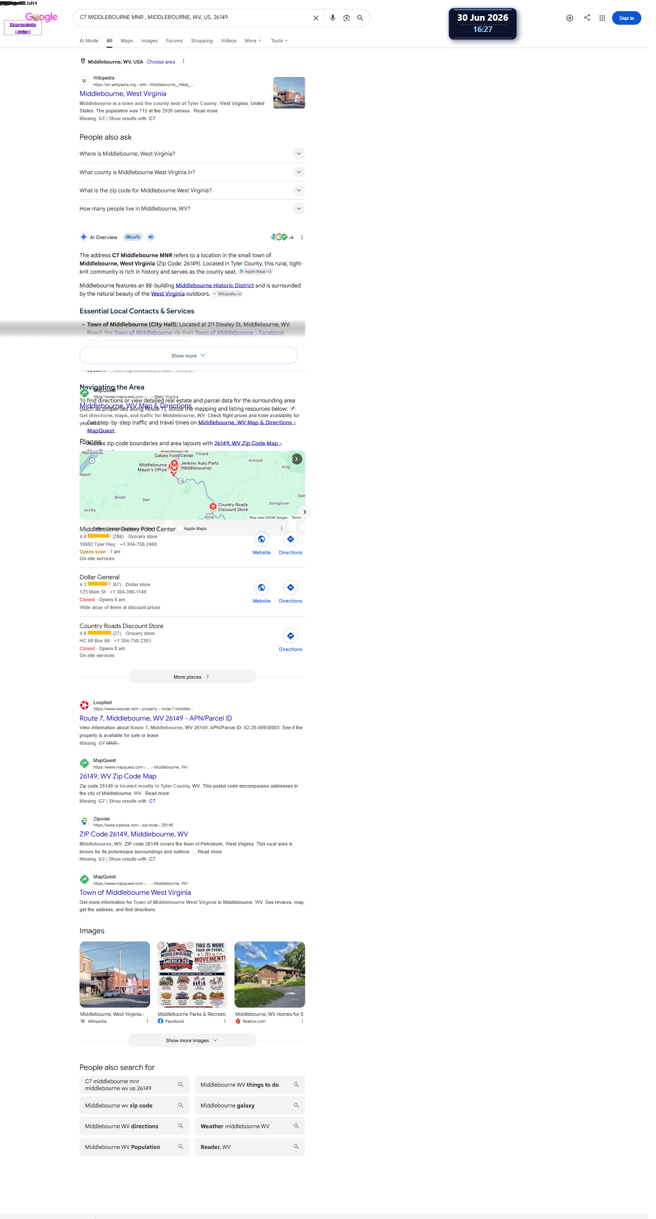The height and width of the screenshot is (1219, 656).
Task: Open the Zipwise result favicon
Action: (84, 821)
